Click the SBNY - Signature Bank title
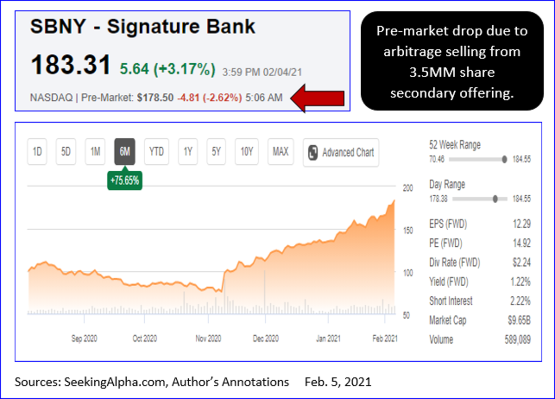This screenshot has width=555, height=399. point(142,27)
